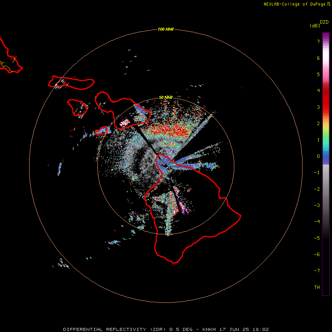Click the red band of the color bar
The width and height of the screenshot is (332, 332).
click(326, 98)
